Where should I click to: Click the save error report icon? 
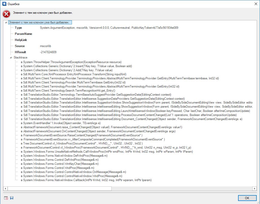[12, 198]
